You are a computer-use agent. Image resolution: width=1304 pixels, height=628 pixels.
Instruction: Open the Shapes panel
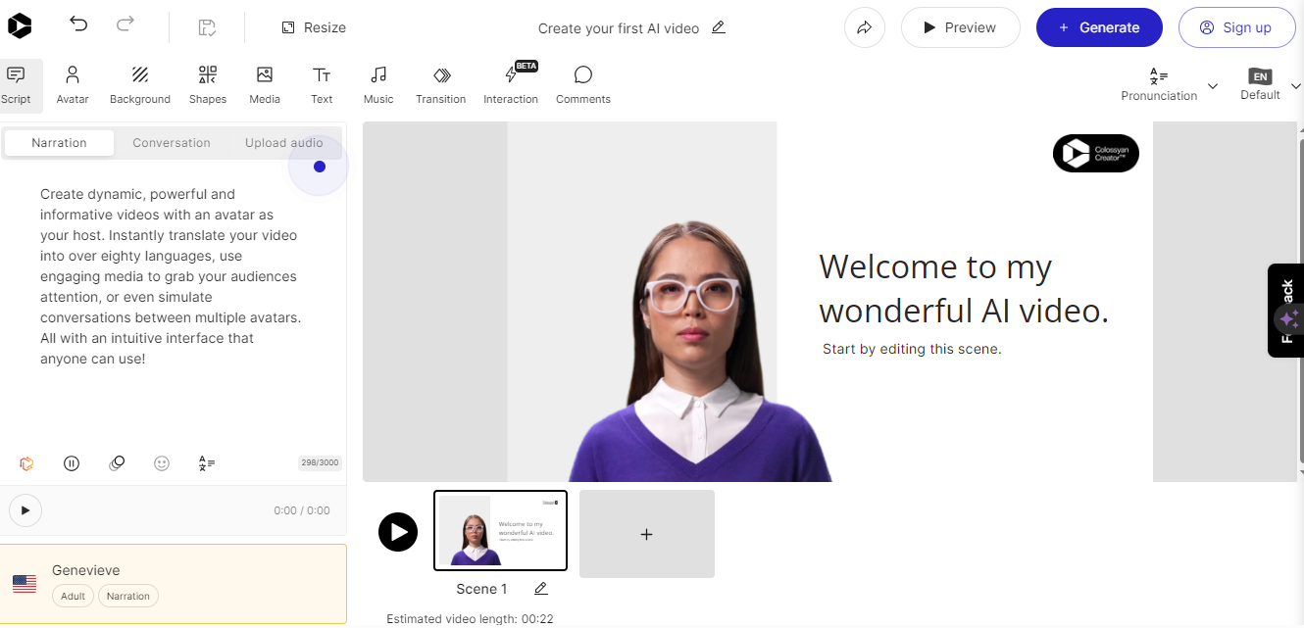[207, 84]
